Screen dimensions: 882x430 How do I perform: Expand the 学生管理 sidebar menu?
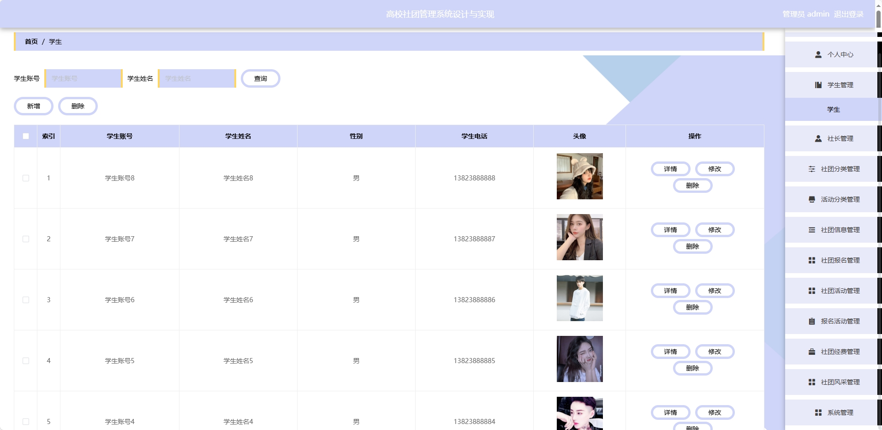click(x=831, y=85)
